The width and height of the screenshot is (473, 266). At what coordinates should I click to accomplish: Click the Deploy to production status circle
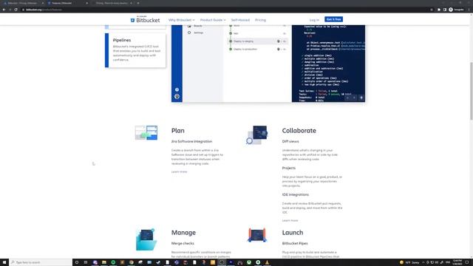pyautogui.click(x=231, y=50)
